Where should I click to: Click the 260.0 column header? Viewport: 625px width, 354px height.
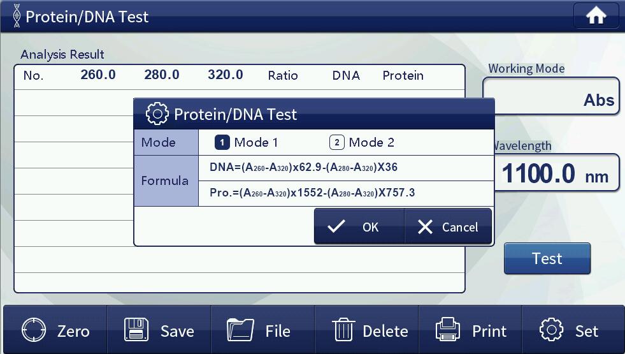pyautogui.click(x=98, y=75)
